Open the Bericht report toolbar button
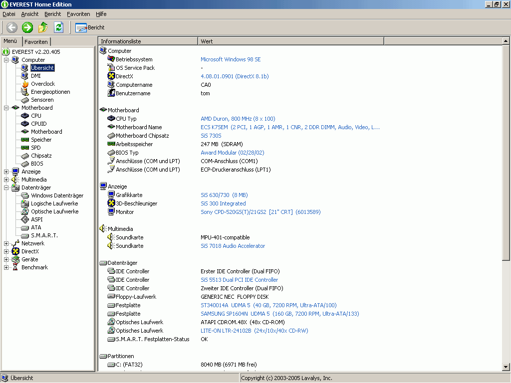 tap(90, 28)
